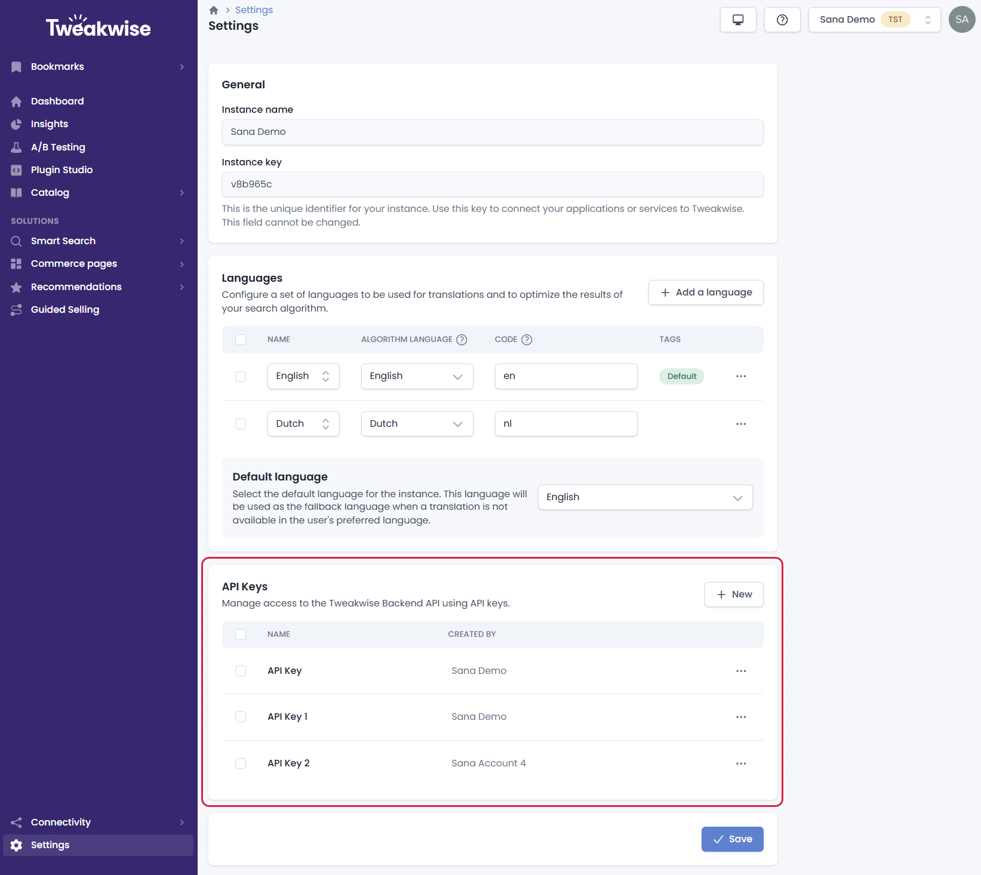Open the Sana Demo instance switcher

[x=874, y=20]
